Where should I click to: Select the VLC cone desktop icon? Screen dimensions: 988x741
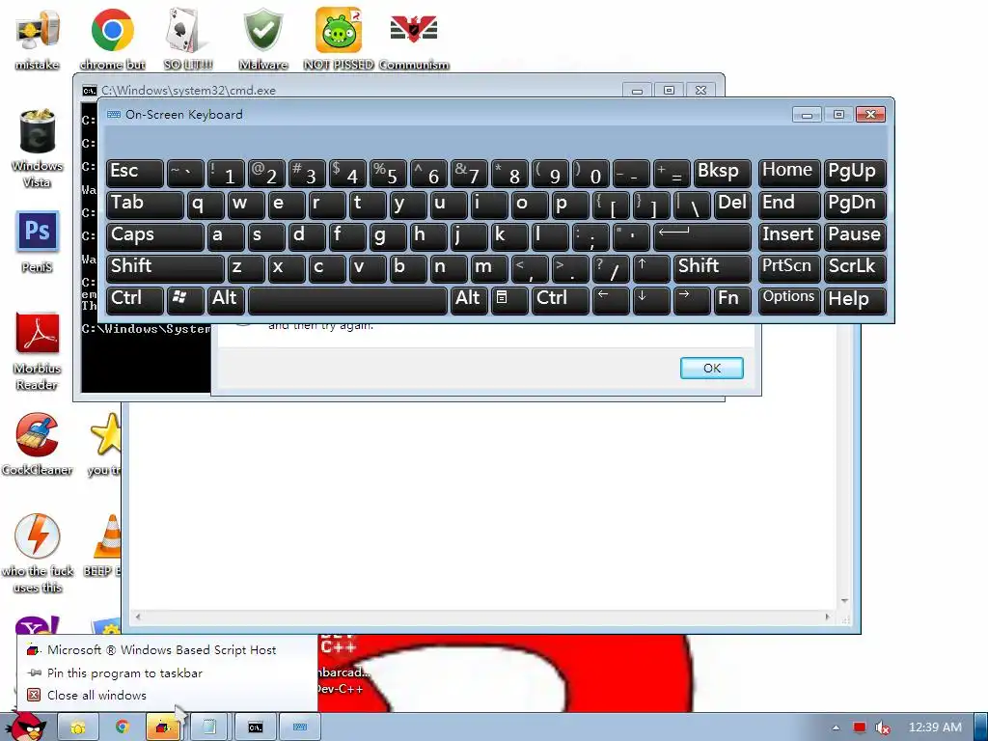click(x=107, y=536)
